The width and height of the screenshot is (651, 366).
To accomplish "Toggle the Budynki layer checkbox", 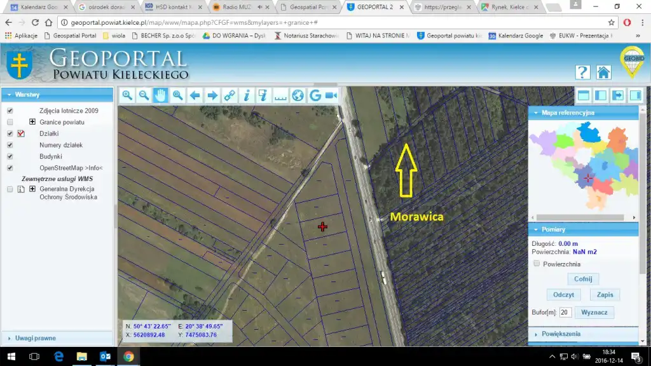I will coord(10,156).
